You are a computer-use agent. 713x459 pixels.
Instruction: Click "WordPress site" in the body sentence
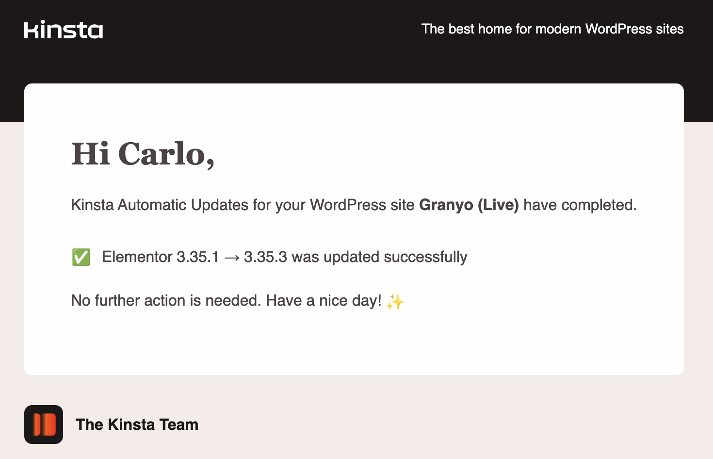362,205
